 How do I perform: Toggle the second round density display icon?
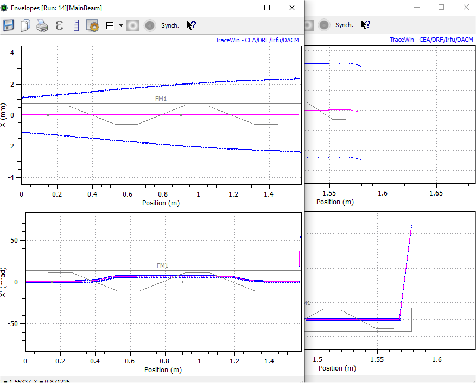(149, 25)
